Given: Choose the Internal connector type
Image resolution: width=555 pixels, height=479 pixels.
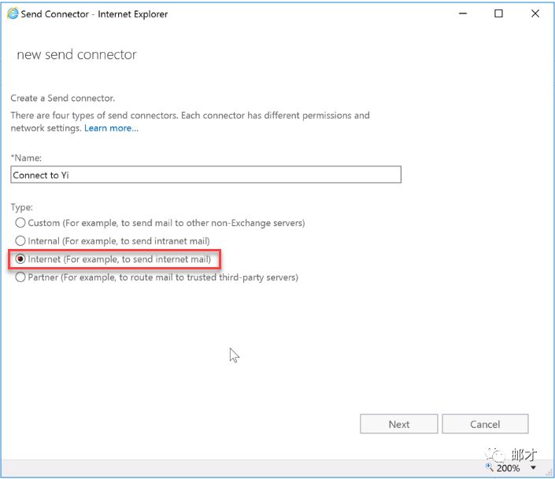Looking at the screenshot, I should click(20, 241).
